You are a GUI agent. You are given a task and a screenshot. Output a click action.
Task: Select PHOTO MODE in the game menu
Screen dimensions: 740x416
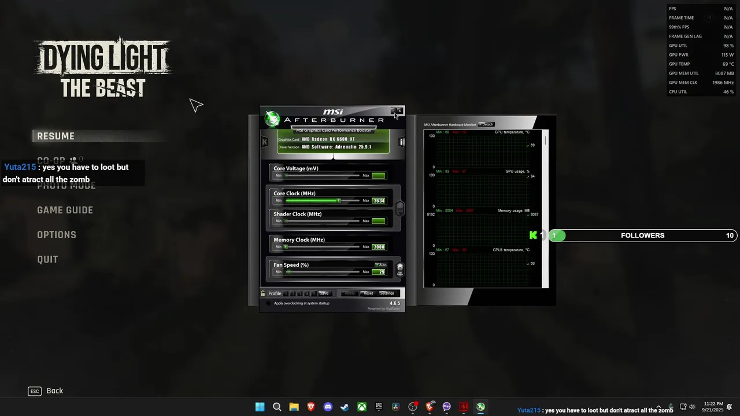tap(66, 185)
